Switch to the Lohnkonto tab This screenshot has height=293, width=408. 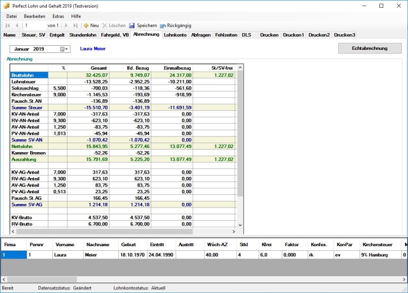[x=175, y=35]
